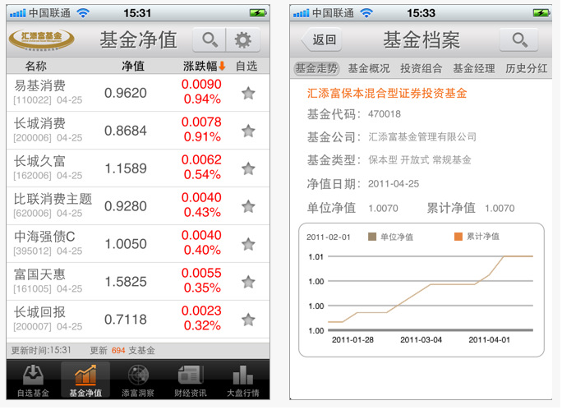562x410 pixels.
Task: Tap chart date label 2011-03-04
Action: [421, 340]
